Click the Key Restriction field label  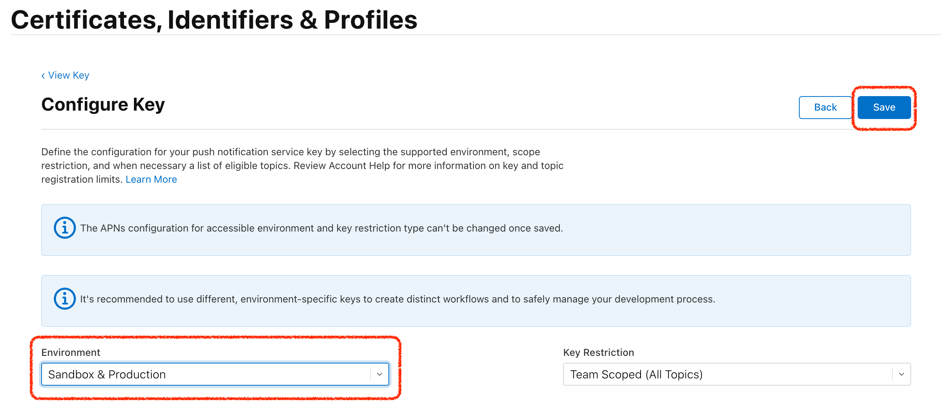coord(599,352)
